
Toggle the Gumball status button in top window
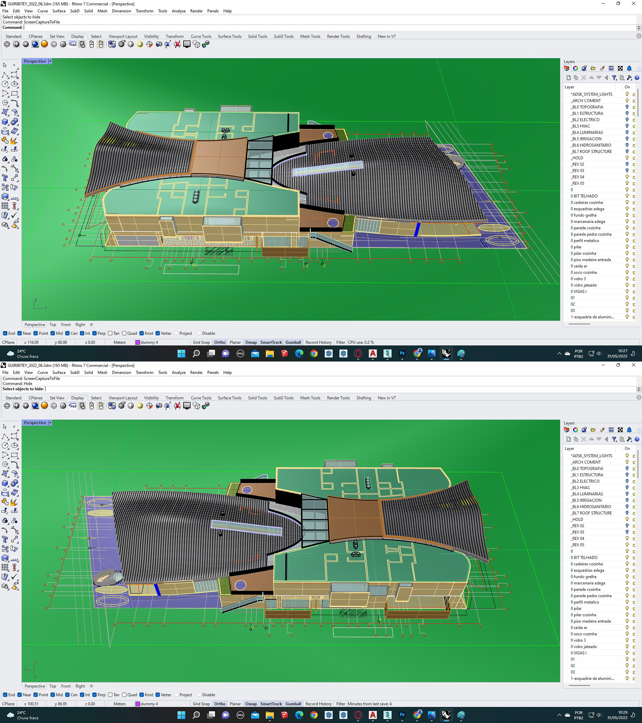[293, 342]
